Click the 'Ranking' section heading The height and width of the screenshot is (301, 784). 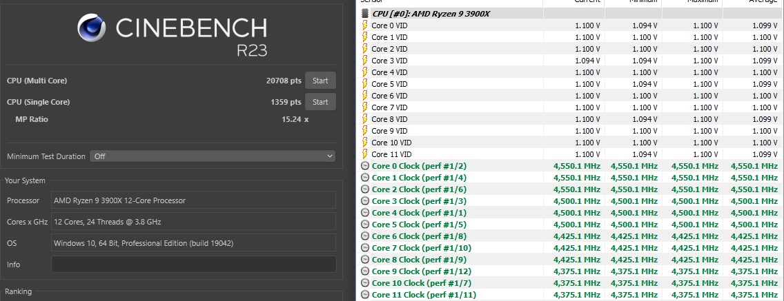[19, 291]
